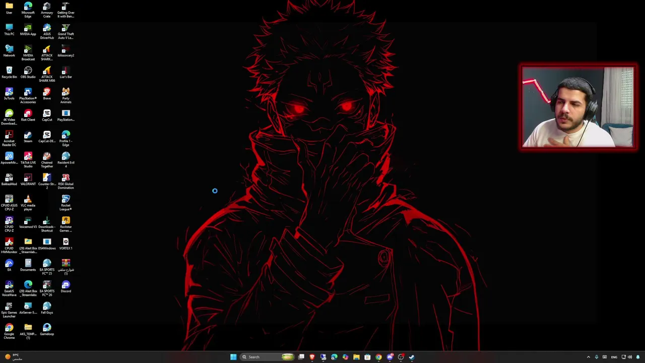645x363 pixels.
Task: Open the Network desktop icon
Action: click(9, 51)
